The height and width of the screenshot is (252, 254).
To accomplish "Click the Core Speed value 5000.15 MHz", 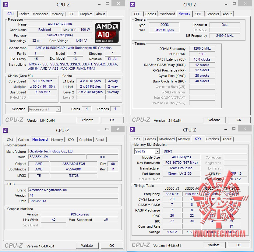I will pyautogui.click(x=42, y=81).
